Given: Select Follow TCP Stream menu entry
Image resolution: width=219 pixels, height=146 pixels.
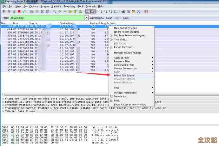Looking at the screenshot, I should click(x=124, y=76).
